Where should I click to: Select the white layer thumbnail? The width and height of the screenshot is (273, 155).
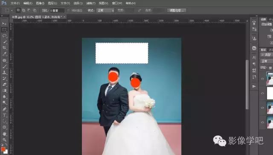pos(270,94)
